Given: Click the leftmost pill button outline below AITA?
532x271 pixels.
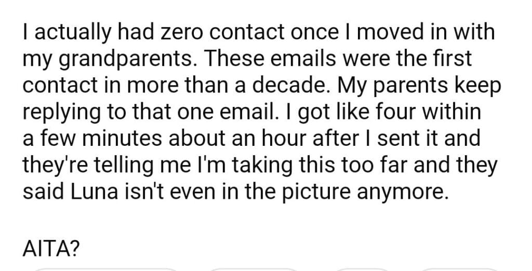Looking at the screenshot, I should (x=104, y=269).
